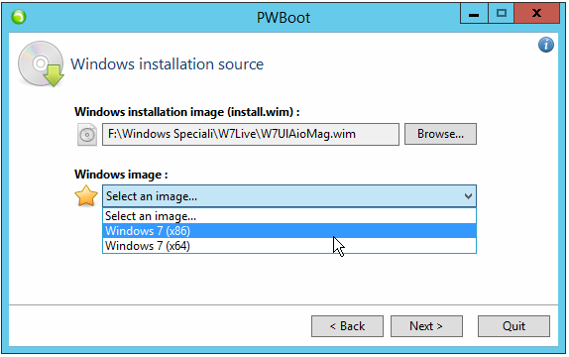This screenshot has width=569, height=357.
Task: Quit the PWBoot wizard
Action: click(513, 326)
